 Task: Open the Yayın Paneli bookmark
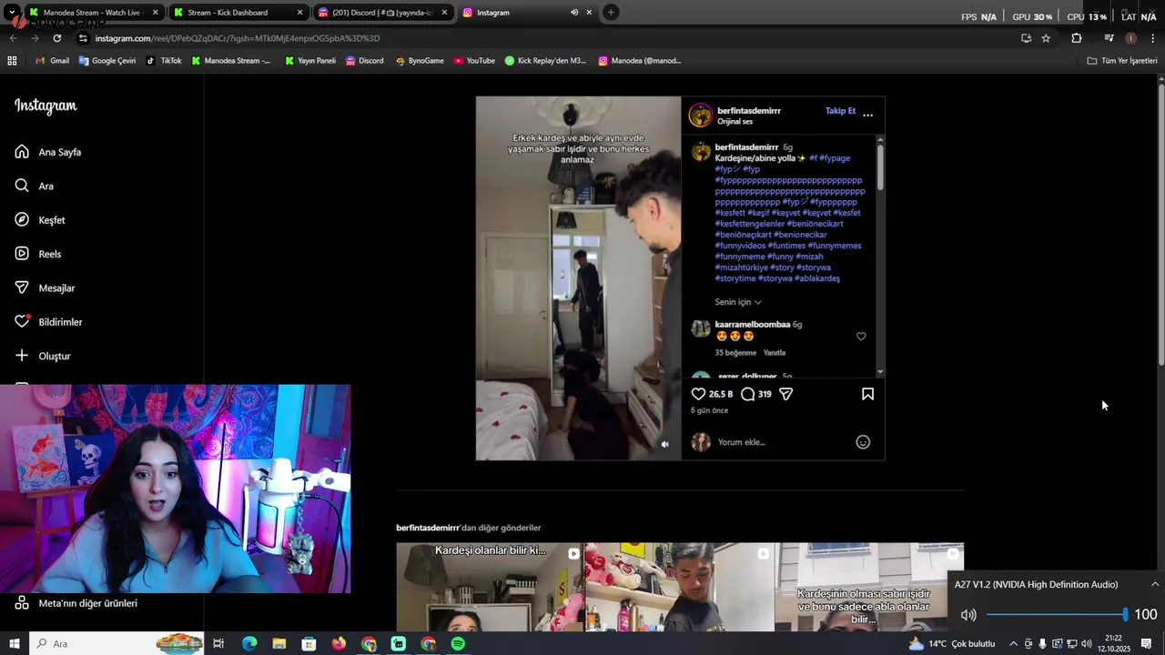tap(310, 61)
